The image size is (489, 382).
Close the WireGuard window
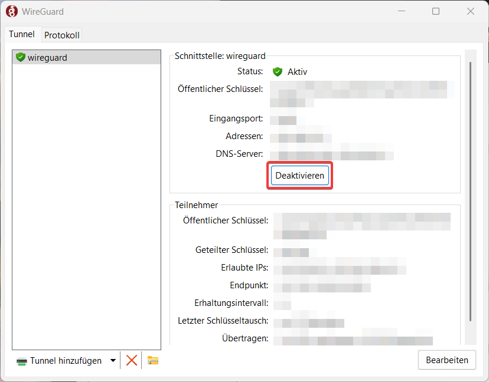click(471, 12)
